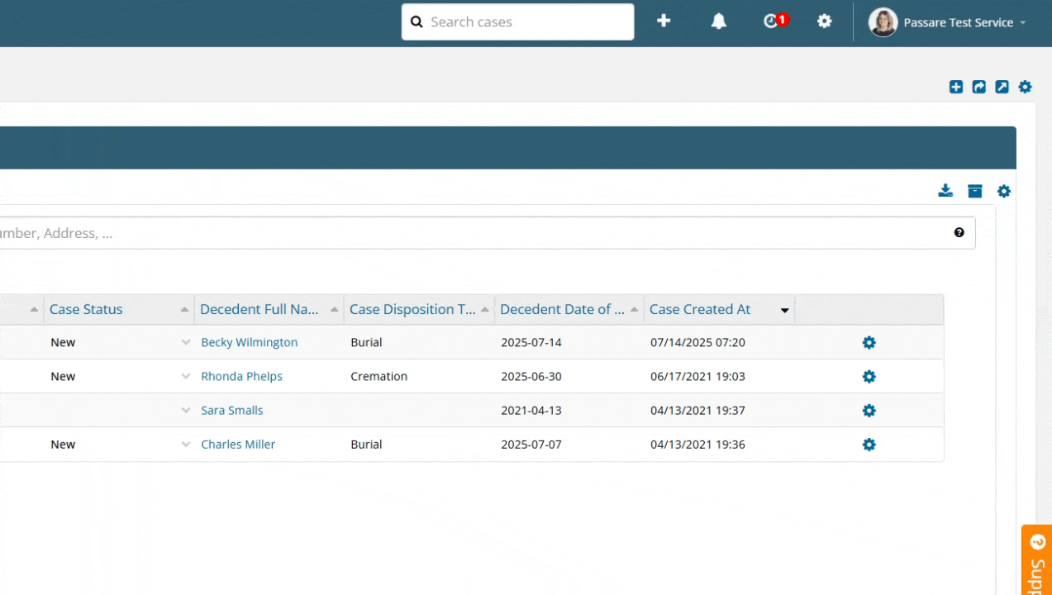This screenshot has width=1052, height=595.
Task: Open the orange Support tab
Action: coord(1037,559)
